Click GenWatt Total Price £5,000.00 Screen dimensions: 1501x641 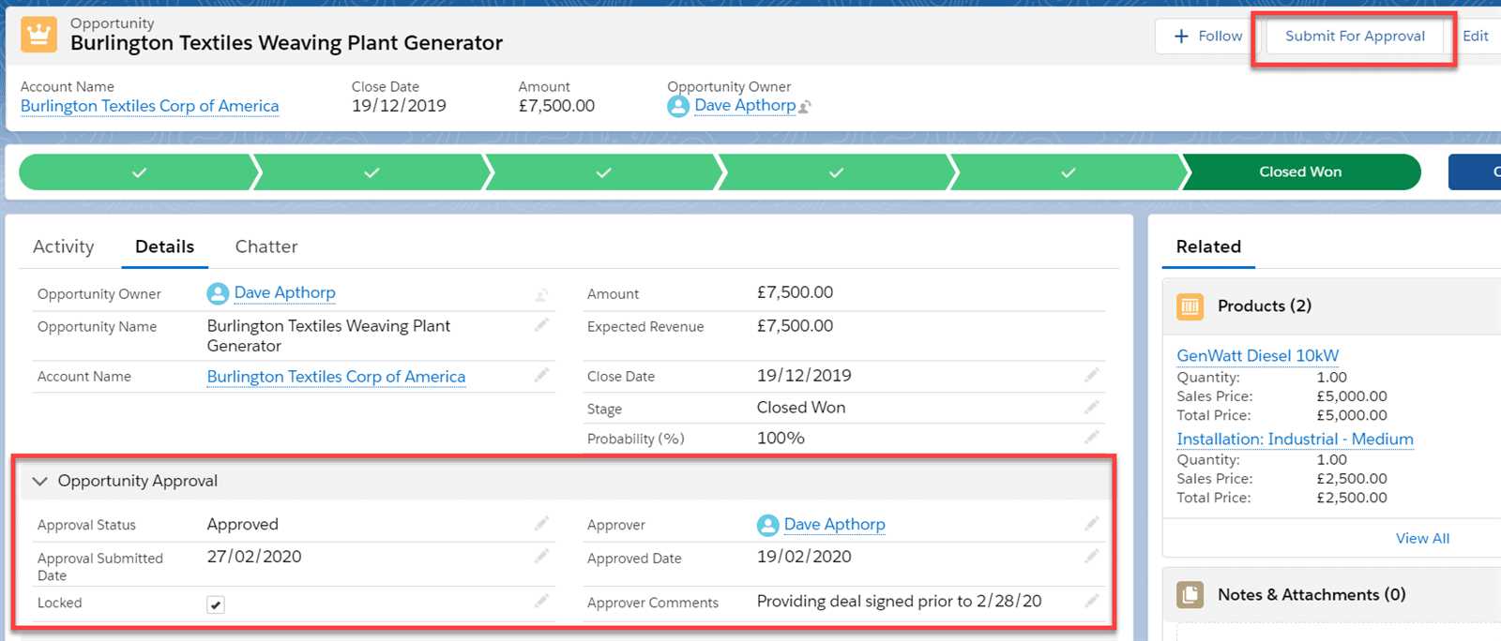click(1352, 415)
